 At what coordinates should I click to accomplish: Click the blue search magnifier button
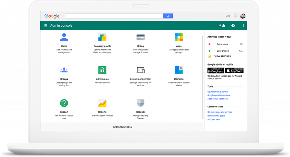tap(168, 16)
